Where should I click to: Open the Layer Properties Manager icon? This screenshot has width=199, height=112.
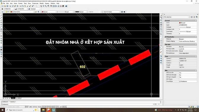pyautogui.click(x=2, y=12)
